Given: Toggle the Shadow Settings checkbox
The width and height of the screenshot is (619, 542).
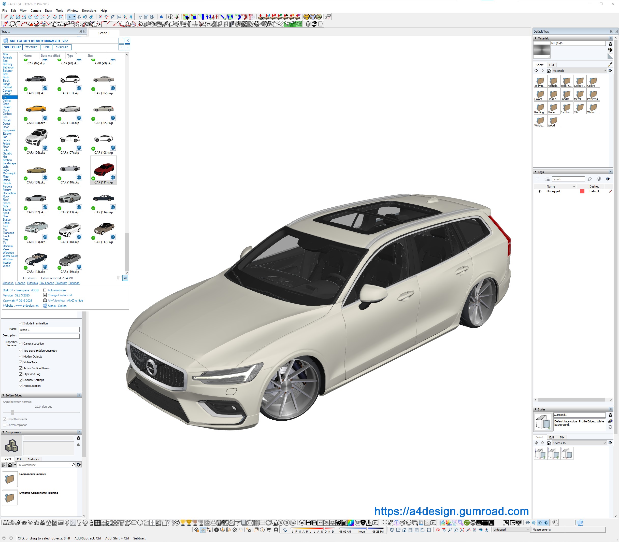Looking at the screenshot, I should (21, 380).
